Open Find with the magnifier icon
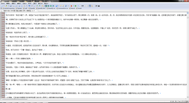This screenshot has width=189, height=103. [35, 6]
